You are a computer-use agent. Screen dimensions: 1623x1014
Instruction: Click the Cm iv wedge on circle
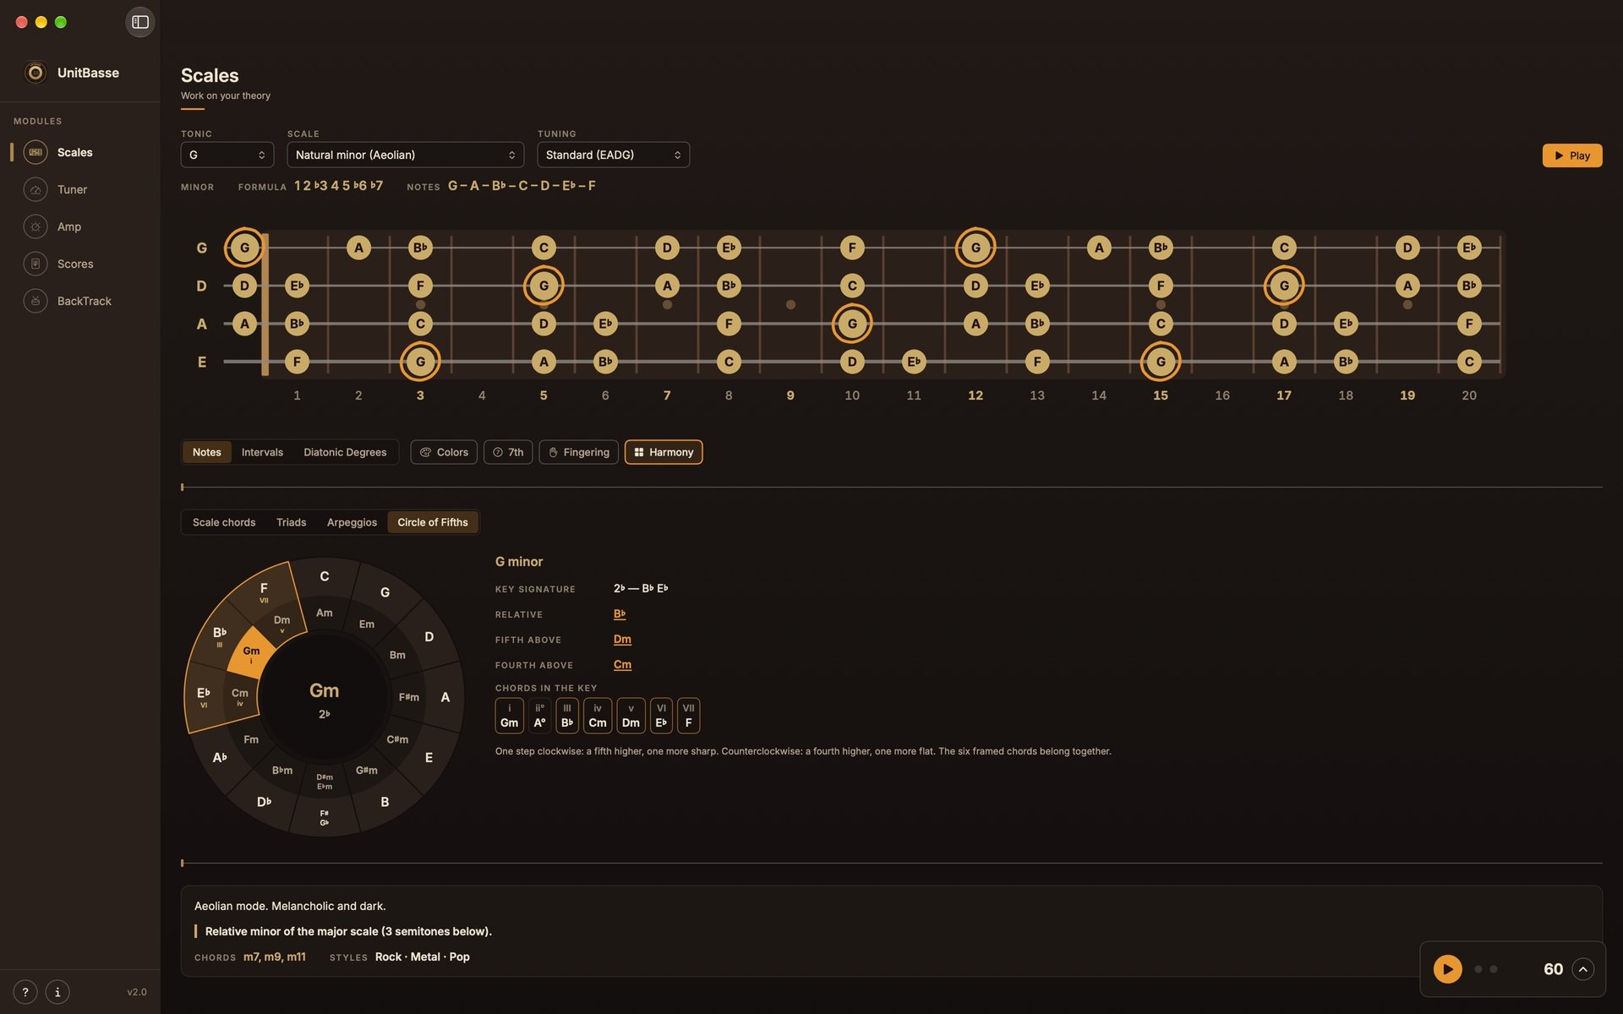(x=240, y=697)
